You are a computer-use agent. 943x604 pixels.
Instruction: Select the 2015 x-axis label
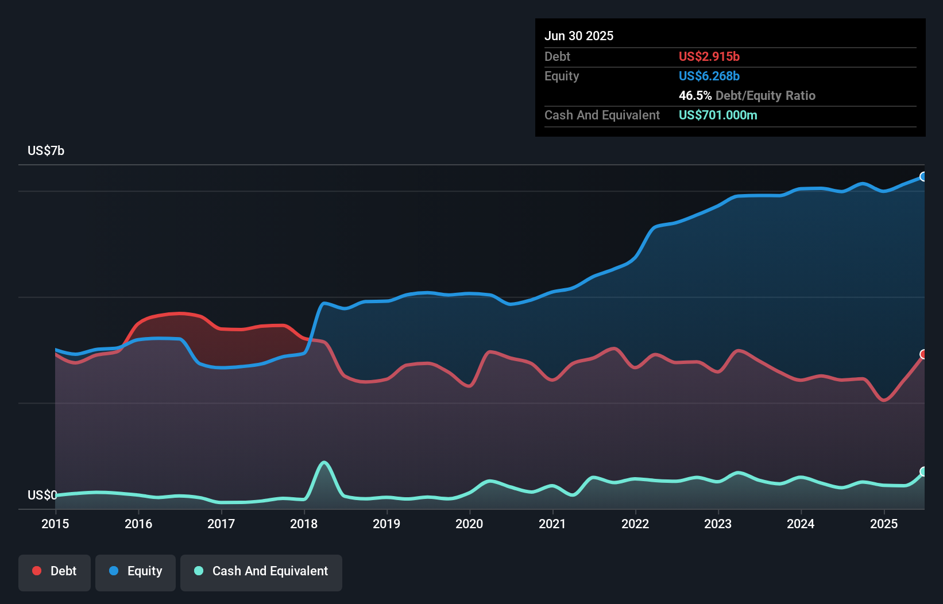tap(55, 524)
